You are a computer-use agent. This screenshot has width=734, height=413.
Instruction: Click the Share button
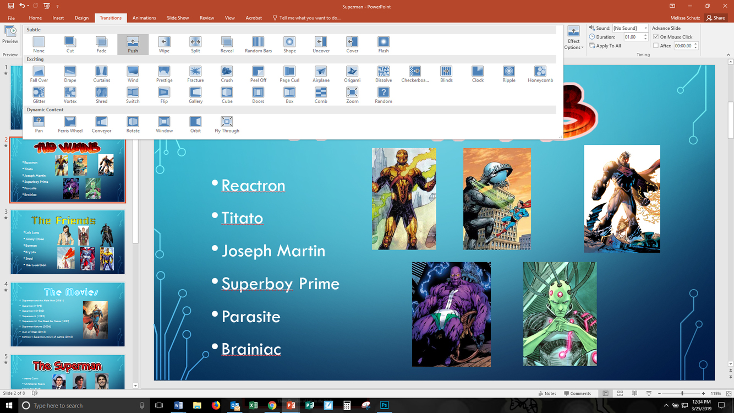tap(716, 18)
